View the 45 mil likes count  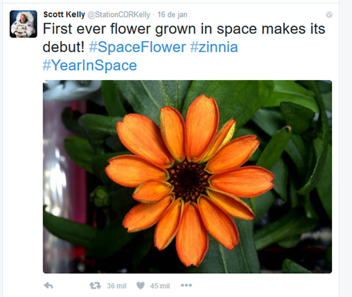(160, 286)
